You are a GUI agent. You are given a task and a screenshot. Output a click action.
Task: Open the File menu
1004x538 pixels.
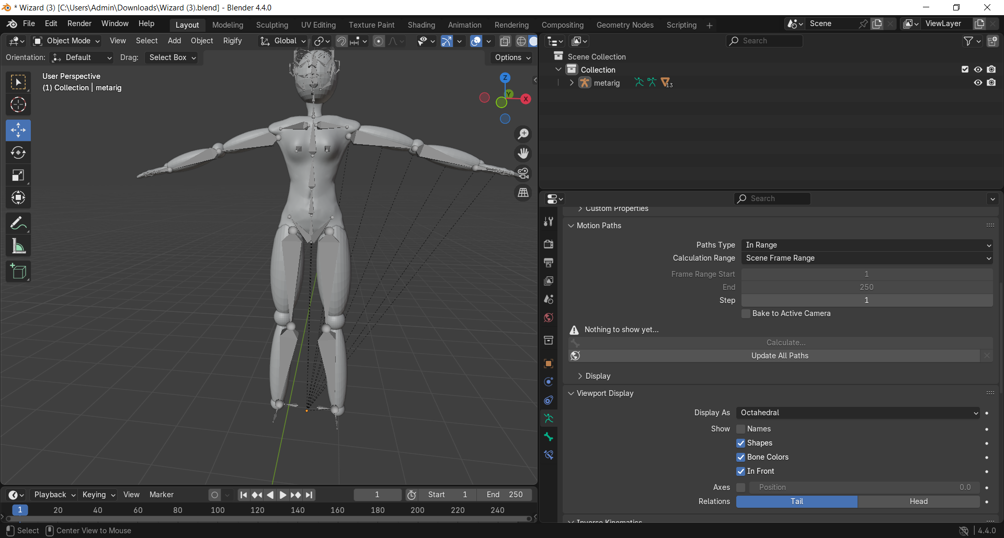tap(29, 24)
